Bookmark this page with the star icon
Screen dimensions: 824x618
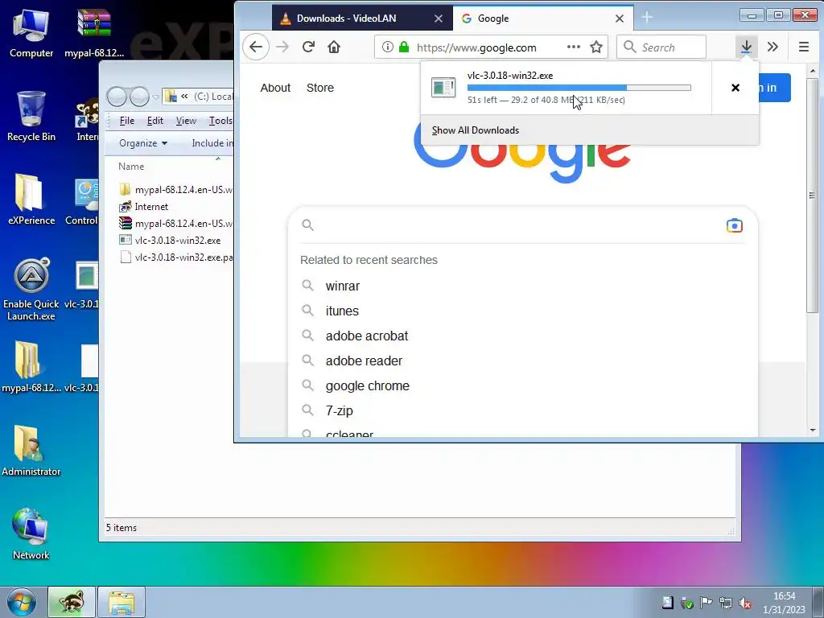coord(596,47)
